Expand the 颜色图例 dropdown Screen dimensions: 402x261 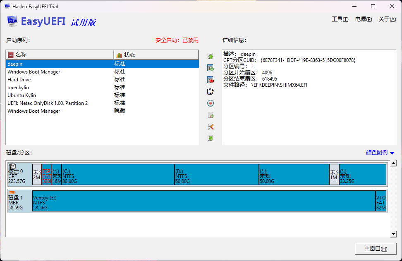380,152
